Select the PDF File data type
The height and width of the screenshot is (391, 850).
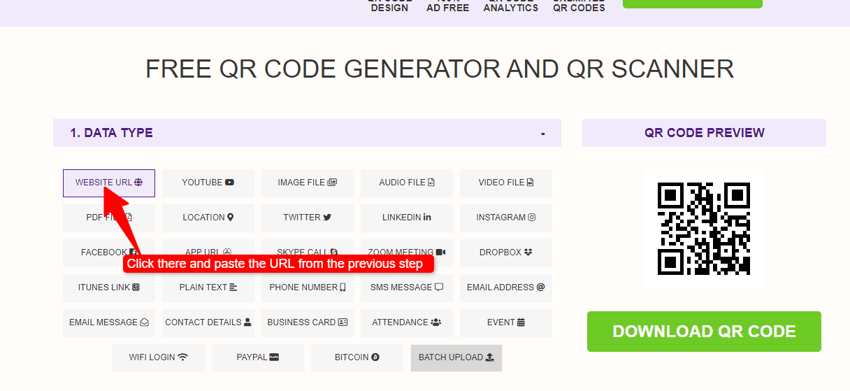[109, 218]
